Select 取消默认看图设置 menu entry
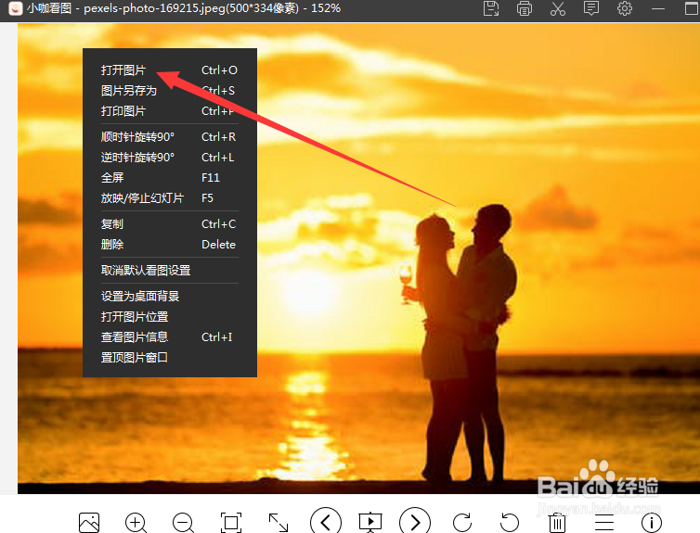Screen dimensions: 700x533 [x=170, y=271]
